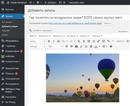This screenshot has height=106, width=130.
Task: Open Инструменты in sidebar
Action: (12, 84)
